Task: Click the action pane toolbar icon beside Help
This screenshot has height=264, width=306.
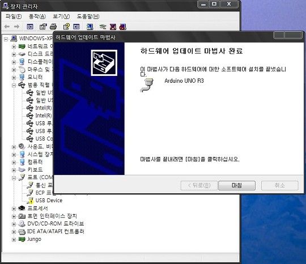Action: pos(76,27)
